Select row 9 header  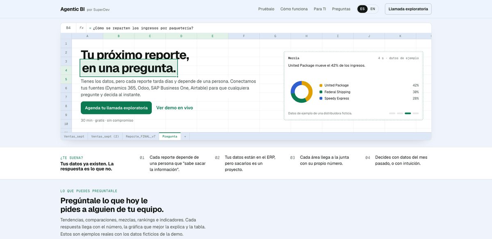point(66,115)
